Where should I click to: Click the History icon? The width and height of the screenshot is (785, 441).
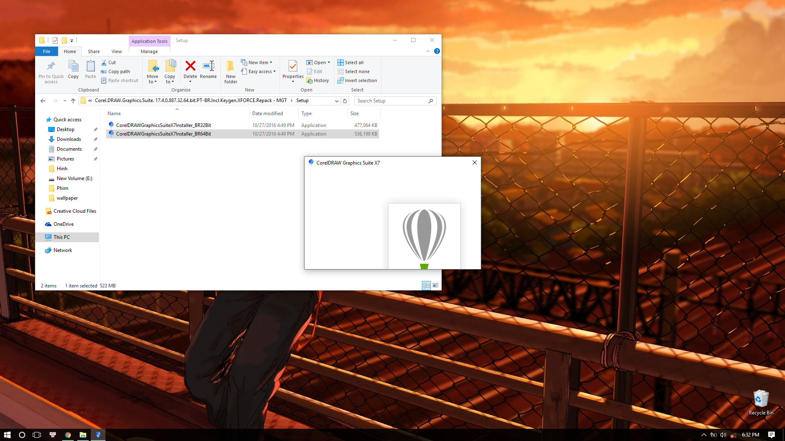(310, 80)
